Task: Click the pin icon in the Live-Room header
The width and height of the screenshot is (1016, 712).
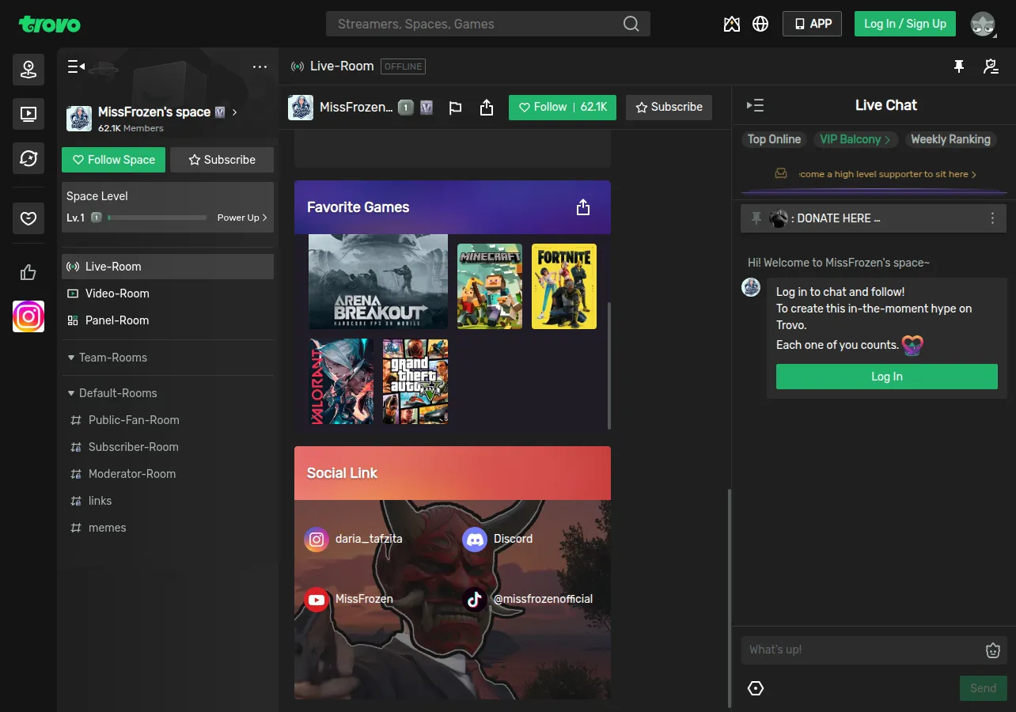Action: [959, 66]
